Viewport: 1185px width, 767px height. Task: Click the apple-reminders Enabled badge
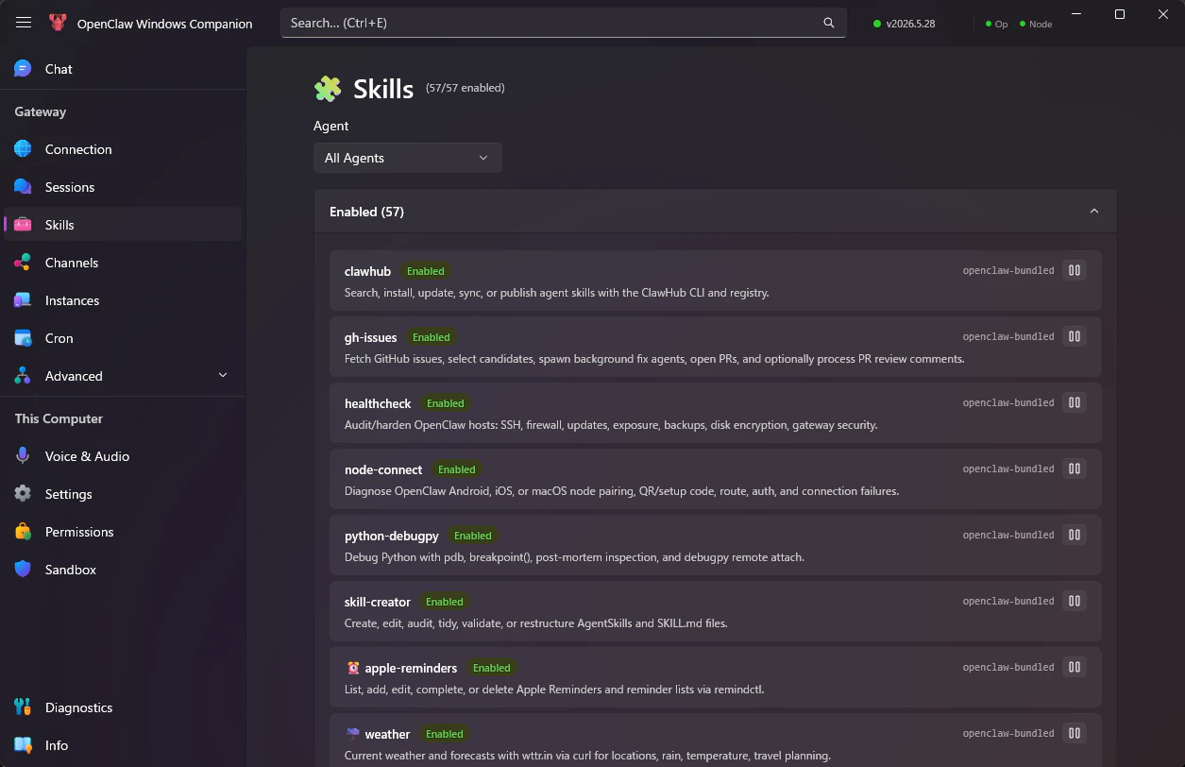pyautogui.click(x=491, y=668)
